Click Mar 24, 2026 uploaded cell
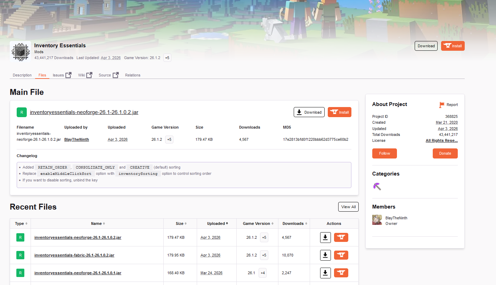The image size is (496, 285). click(211, 273)
